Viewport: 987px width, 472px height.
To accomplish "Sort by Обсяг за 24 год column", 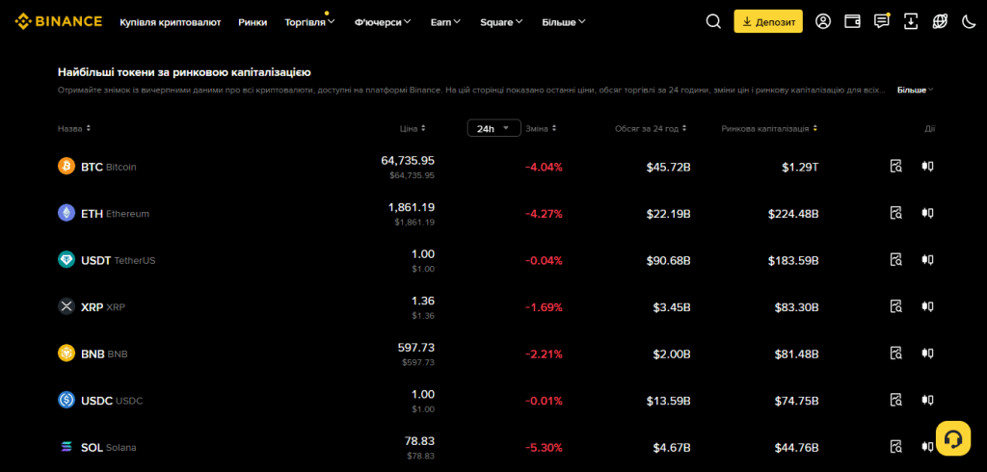I will pos(651,128).
